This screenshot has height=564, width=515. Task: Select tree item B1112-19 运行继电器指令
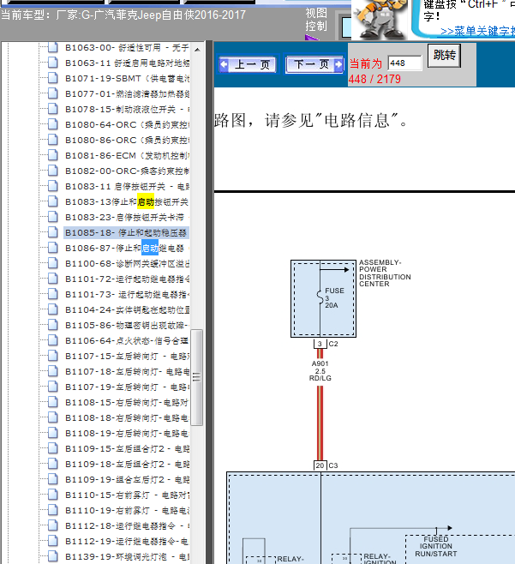click(x=127, y=542)
